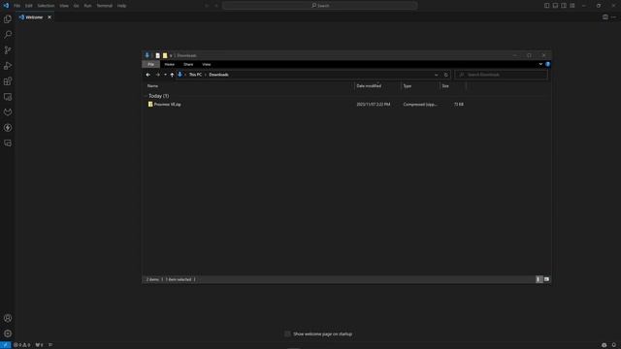Click the ports indicator in VS Code status bar
Screen dimensions: 621x349
[x=39, y=345]
